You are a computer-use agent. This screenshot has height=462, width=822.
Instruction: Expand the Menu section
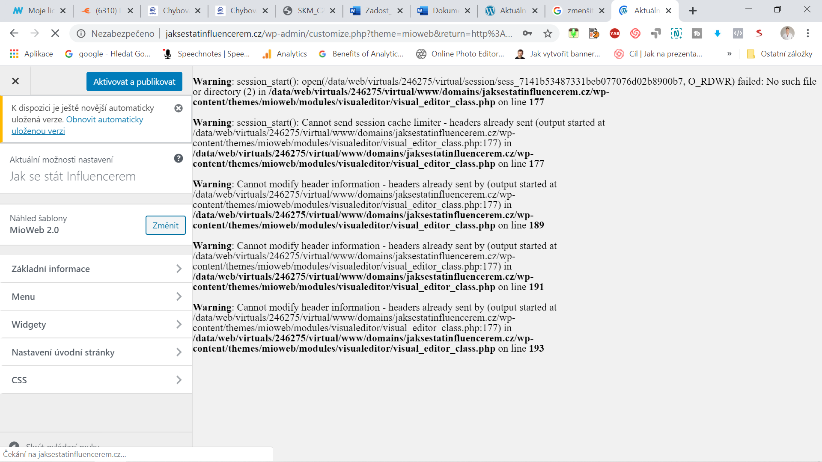click(x=96, y=296)
